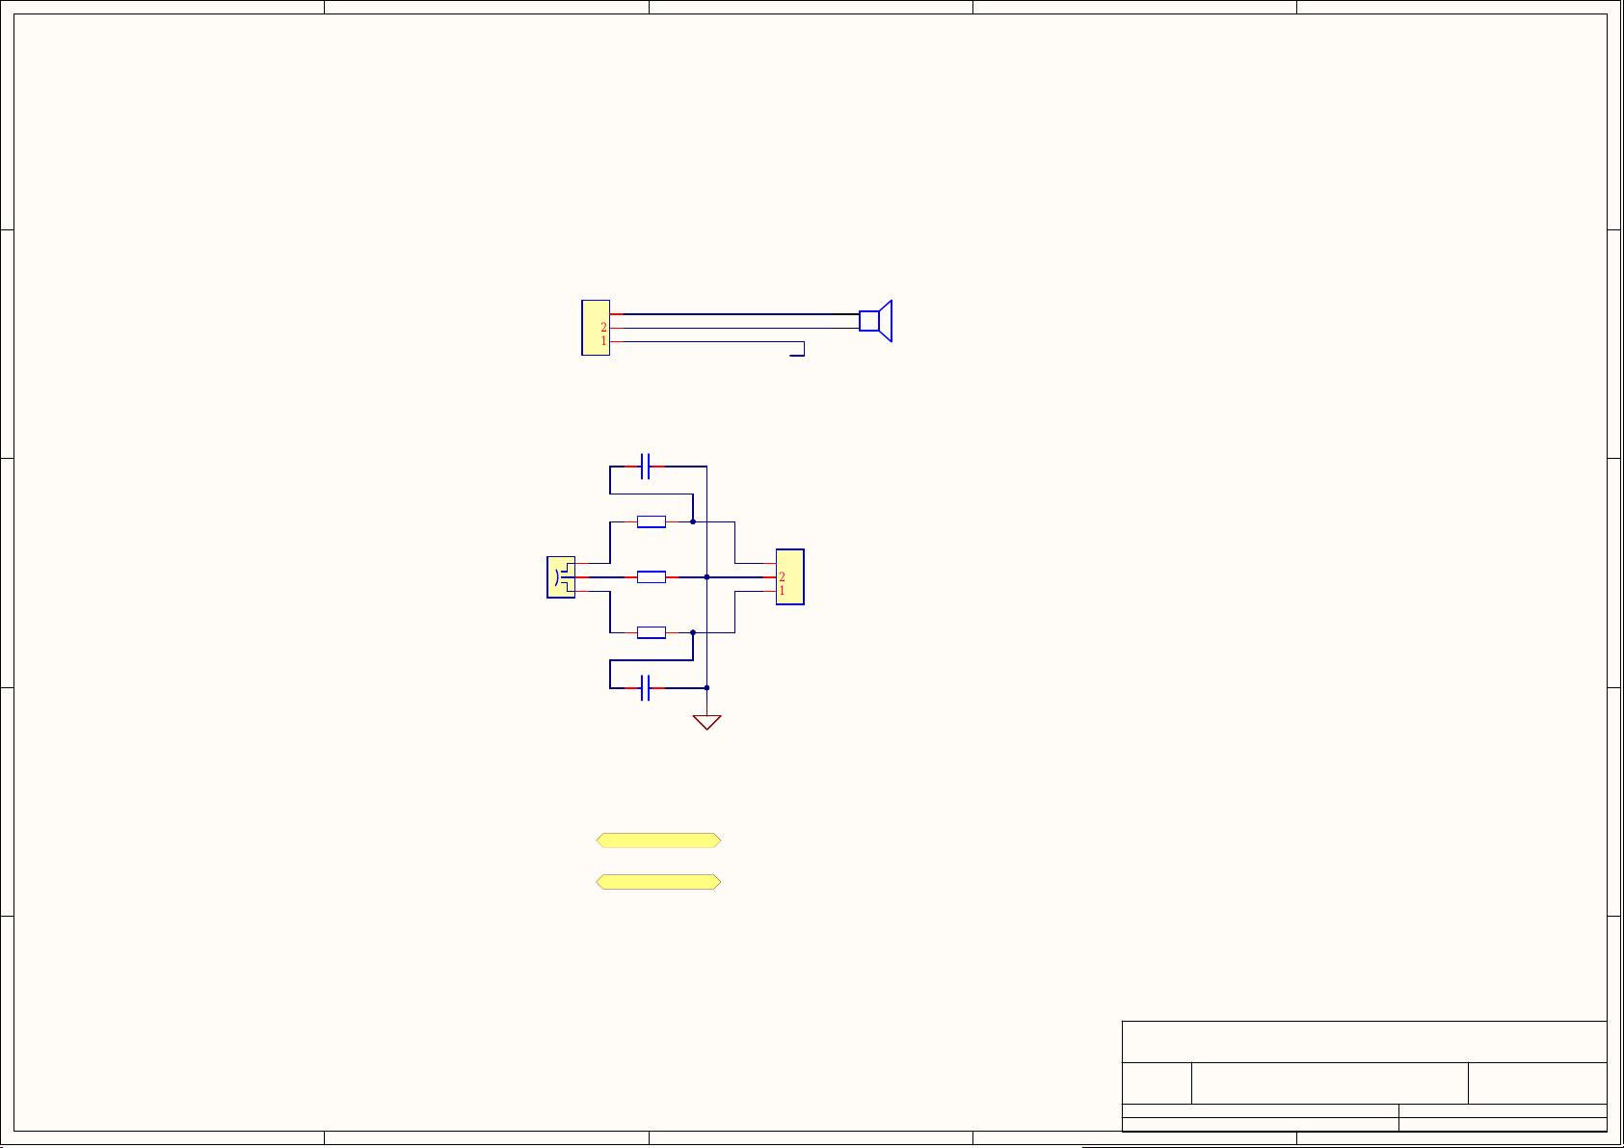Click the top resistor in the filter

point(652,521)
